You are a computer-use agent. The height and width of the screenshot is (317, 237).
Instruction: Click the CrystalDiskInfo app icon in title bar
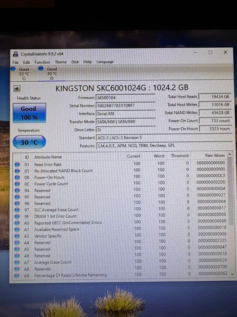16,54
